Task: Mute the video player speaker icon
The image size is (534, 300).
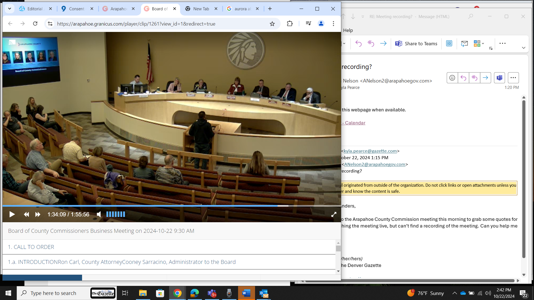Action: tap(99, 214)
